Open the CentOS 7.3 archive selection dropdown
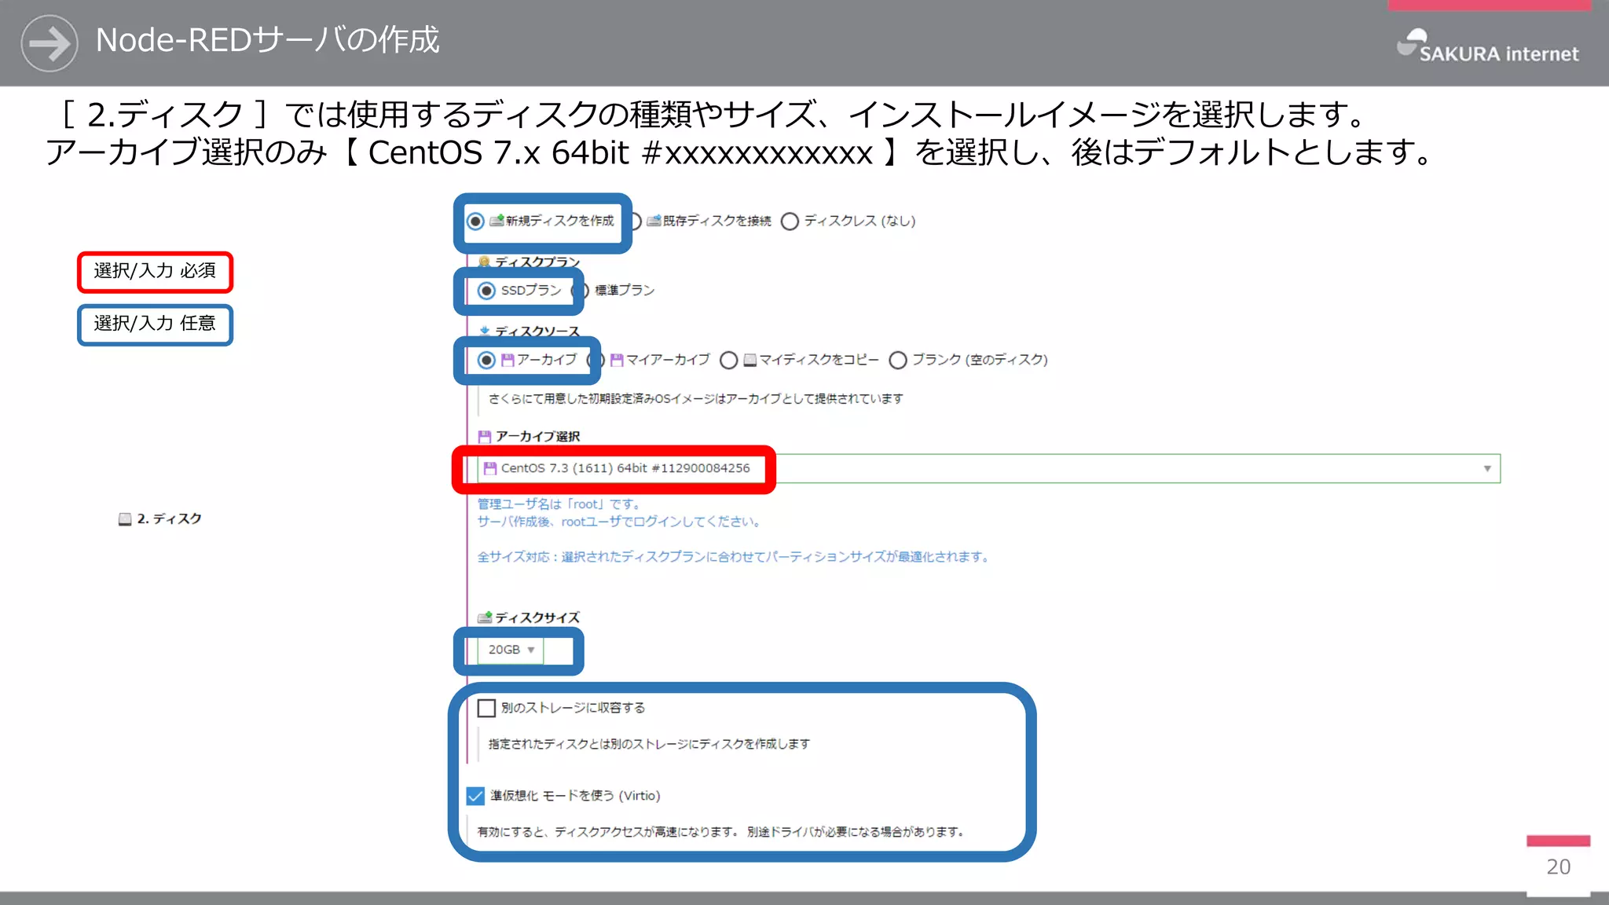The image size is (1609, 905). (x=988, y=468)
